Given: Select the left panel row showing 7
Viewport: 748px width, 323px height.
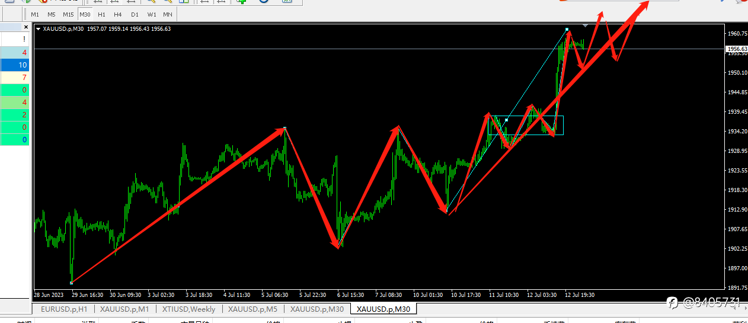Looking at the screenshot, I should coord(15,78).
